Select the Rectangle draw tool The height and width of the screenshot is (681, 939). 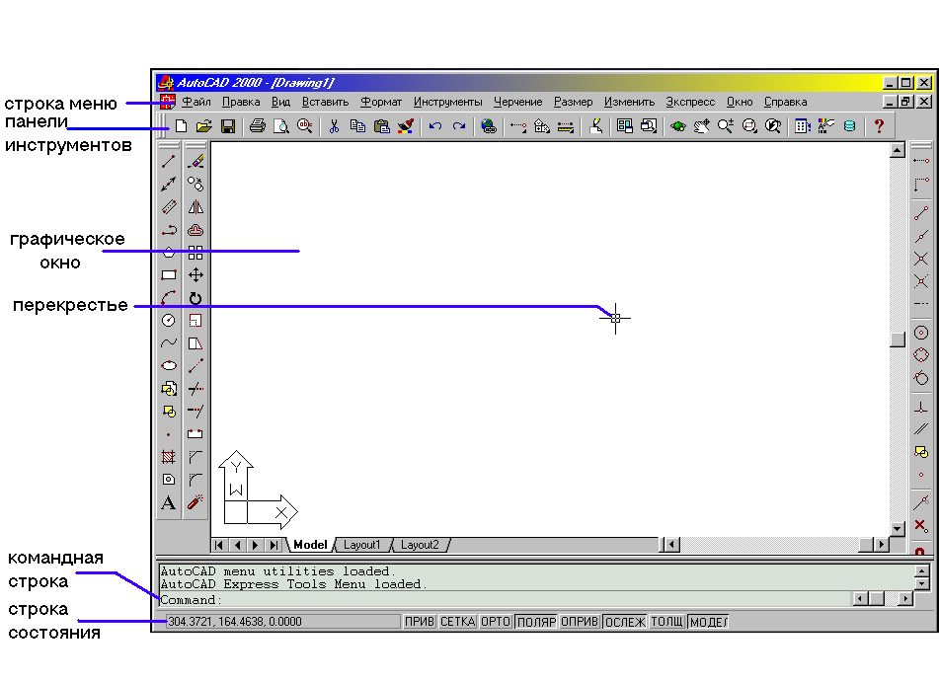pos(169,275)
